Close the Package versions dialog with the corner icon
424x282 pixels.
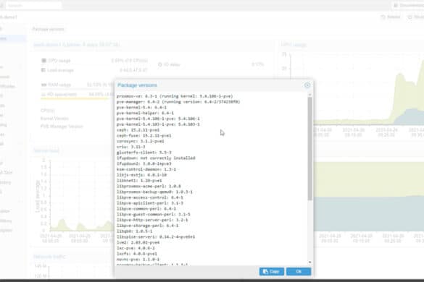point(307,85)
